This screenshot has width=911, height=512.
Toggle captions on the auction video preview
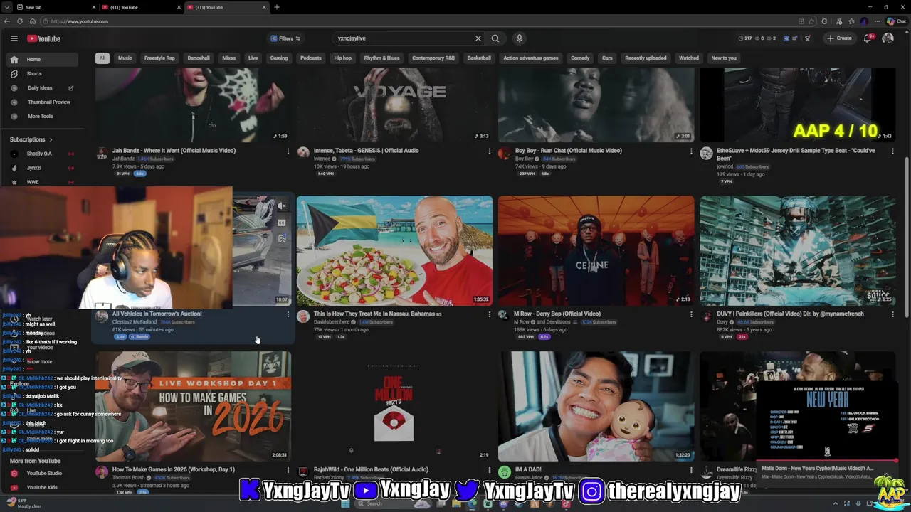tap(282, 223)
